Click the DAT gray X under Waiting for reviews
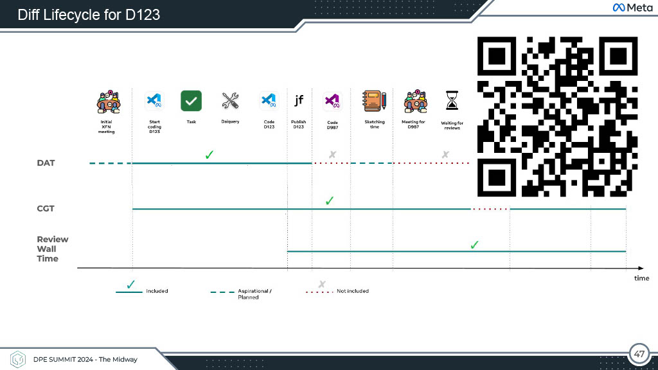The height and width of the screenshot is (370, 658). [x=445, y=155]
